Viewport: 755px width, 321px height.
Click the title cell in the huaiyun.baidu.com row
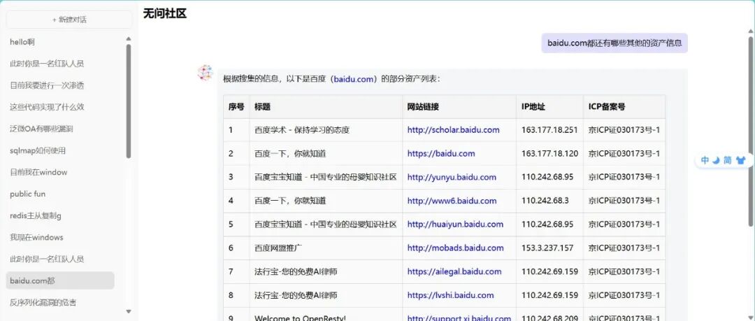pyautogui.click(x=326, y=224)
